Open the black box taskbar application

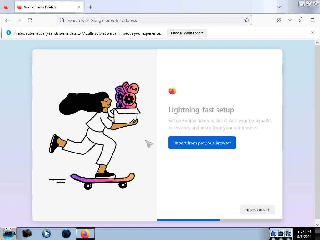tap(27, 234)
